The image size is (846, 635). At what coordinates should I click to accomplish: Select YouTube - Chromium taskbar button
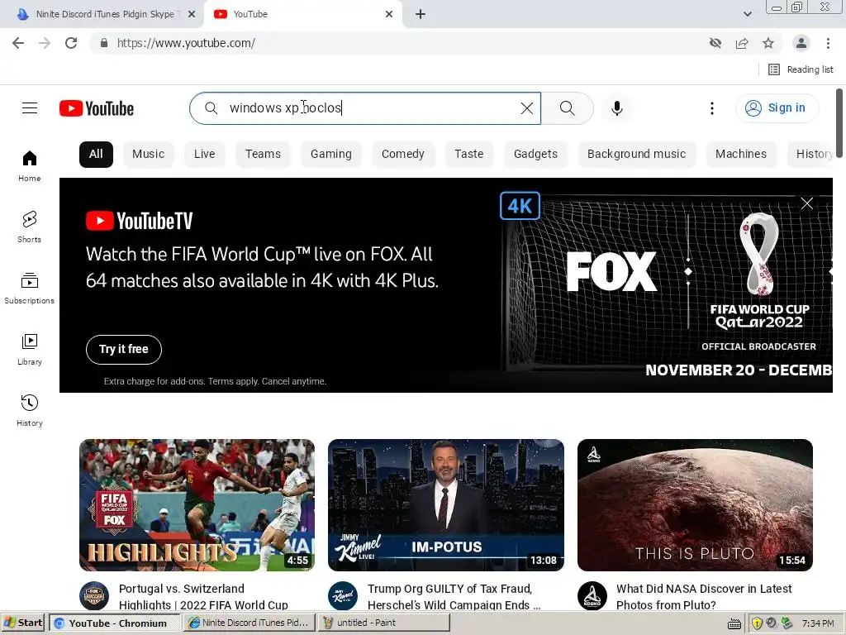[115, 623]
